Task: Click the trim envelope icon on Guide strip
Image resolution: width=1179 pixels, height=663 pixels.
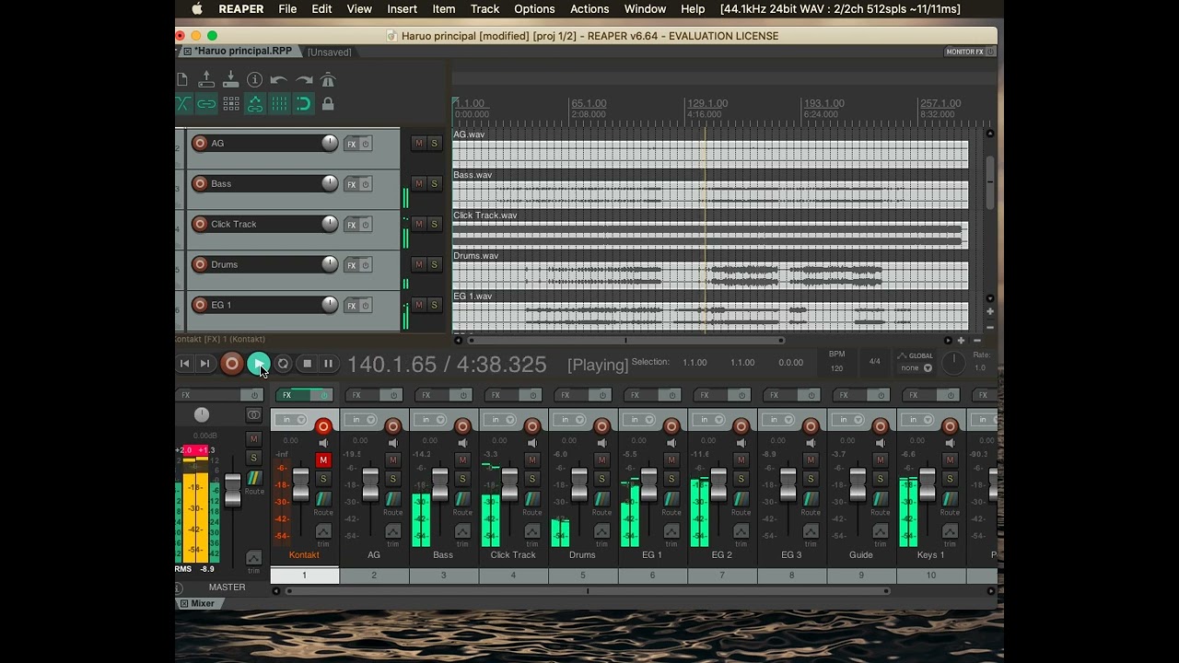Action: tap(880, 531)
